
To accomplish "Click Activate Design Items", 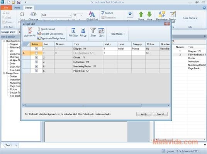I will [x=50, y=34].
